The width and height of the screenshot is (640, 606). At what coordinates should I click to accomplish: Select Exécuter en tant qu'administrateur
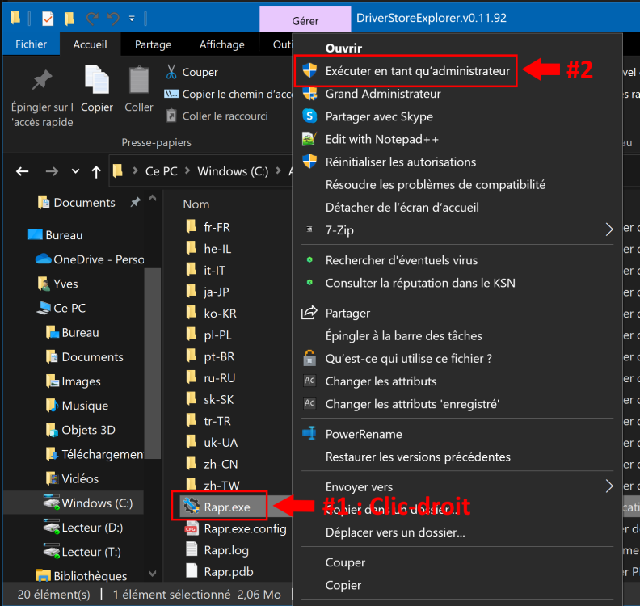(417, 71)
